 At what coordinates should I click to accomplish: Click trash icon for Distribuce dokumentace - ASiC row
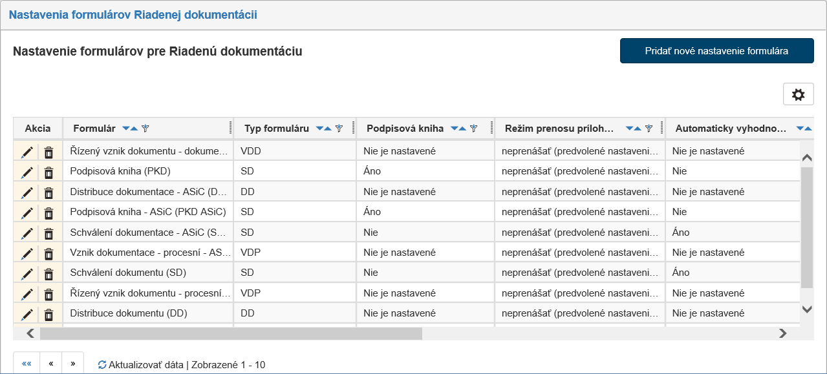click(x=48, y=192)
